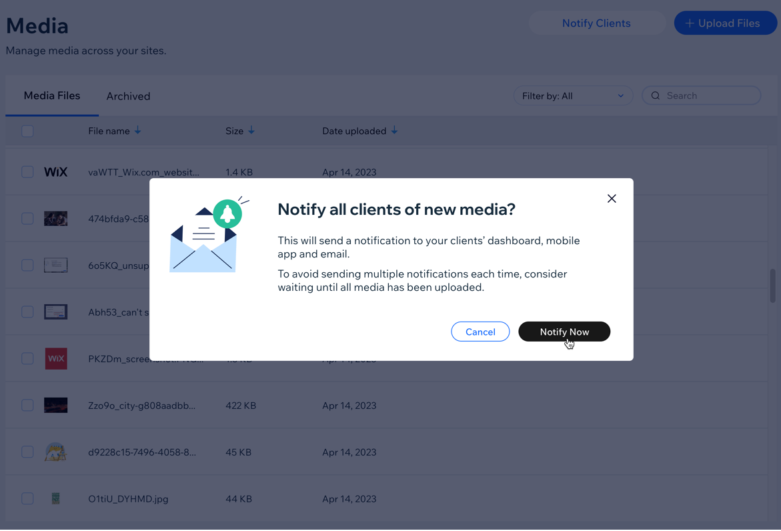Open the city night image thumbnail
Screen dimensions: 781x531
click(x=56, y=406)
